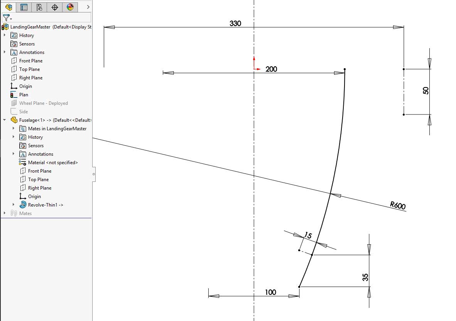
Task: Select the Fuselage Origin icon
Action: tap(23, 196)
